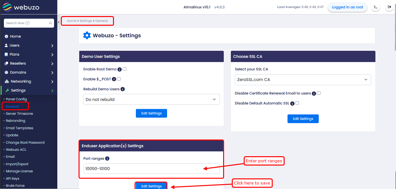
Task: Click Edit Settings under Choose SSL CA
Action: click(x=303, y=119)
